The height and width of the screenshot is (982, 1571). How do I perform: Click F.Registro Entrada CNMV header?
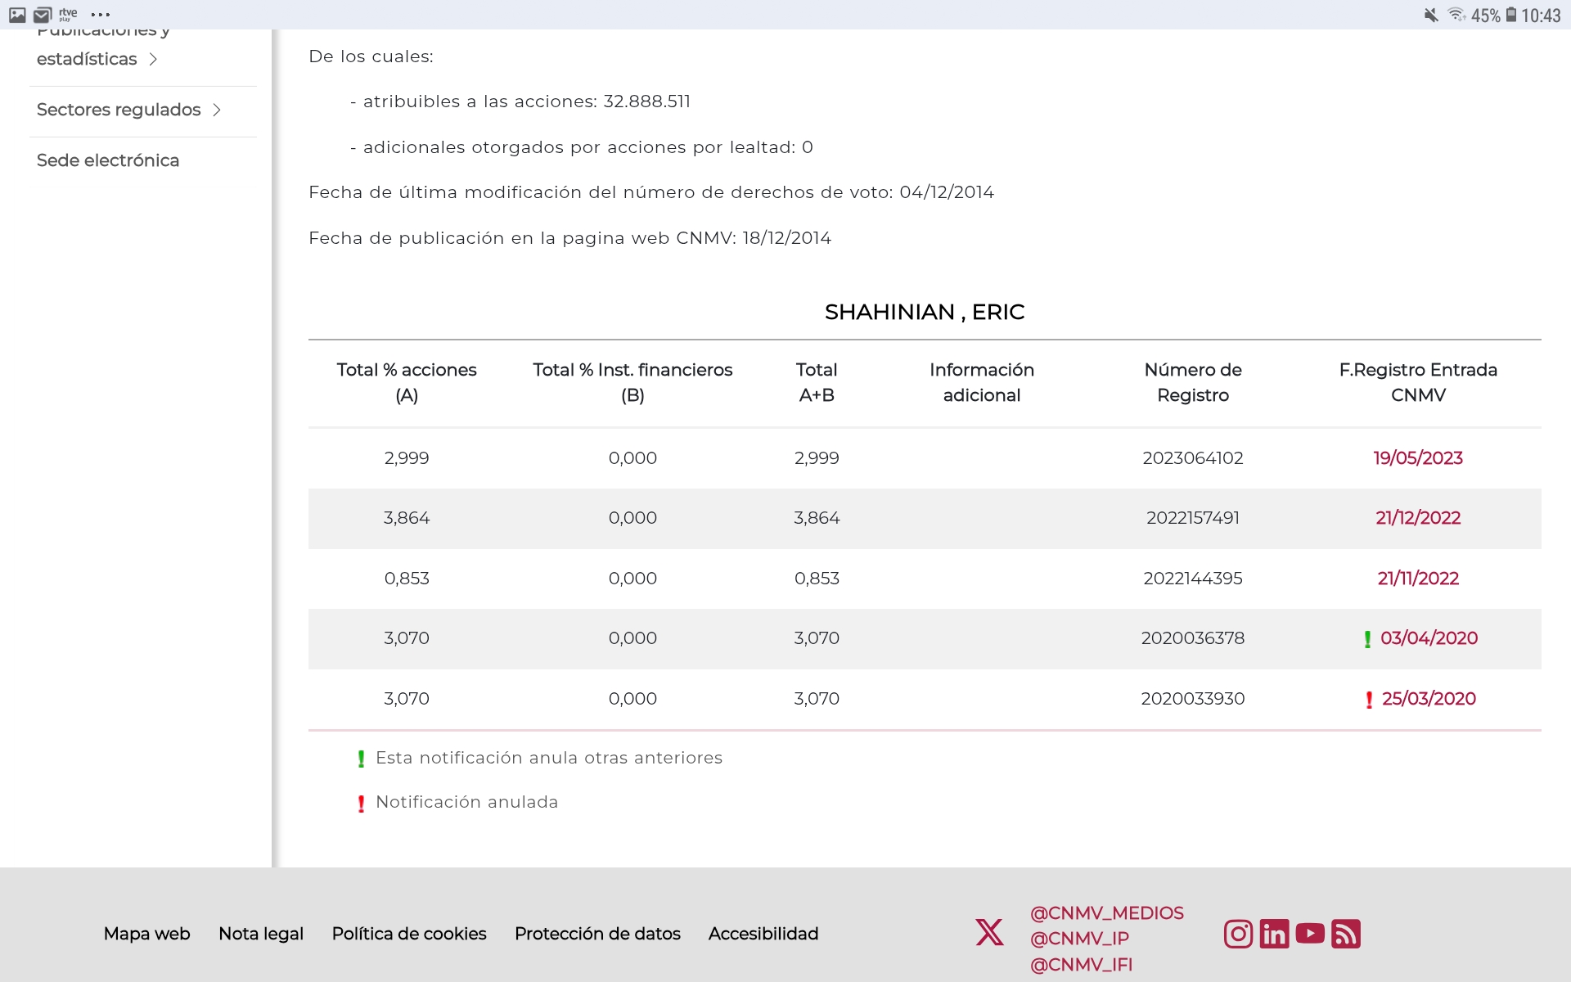coord(1418,382)
